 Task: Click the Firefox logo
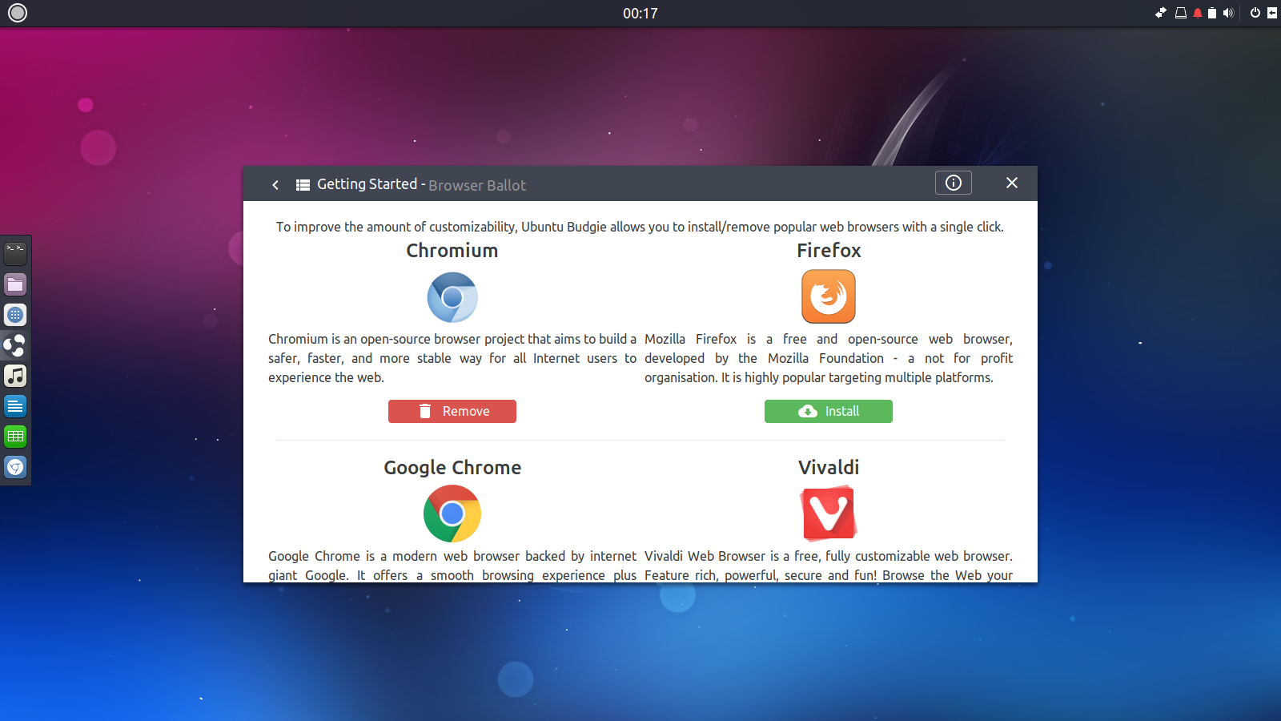pyautogui.click(x=829, y=296)
